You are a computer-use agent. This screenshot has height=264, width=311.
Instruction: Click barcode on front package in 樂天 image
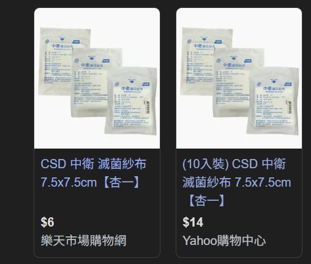coord(148,106)
